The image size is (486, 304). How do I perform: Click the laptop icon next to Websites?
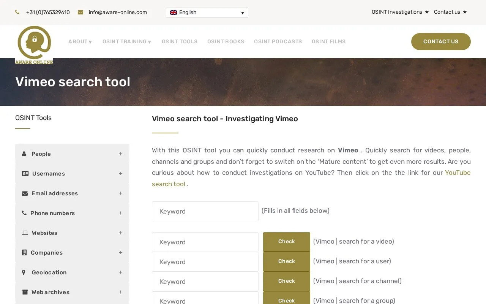pyautogui.click(x=25, y=233)
